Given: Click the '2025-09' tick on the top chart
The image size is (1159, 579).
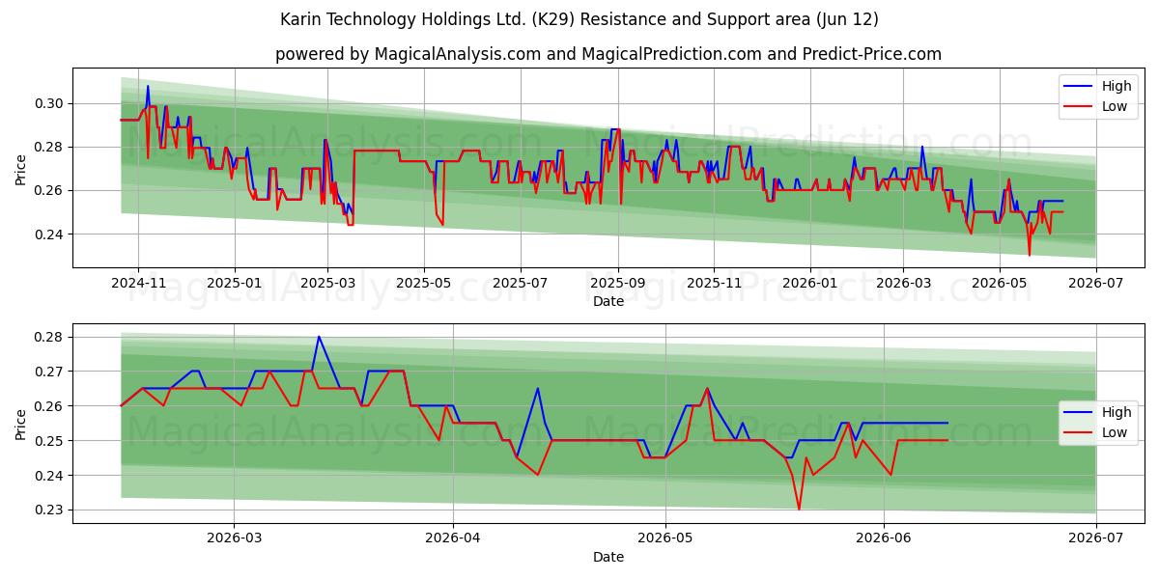Looking at the screenshot, I should (x=618, y=282).
